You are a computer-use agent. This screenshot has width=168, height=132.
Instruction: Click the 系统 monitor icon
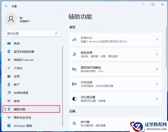9,43
